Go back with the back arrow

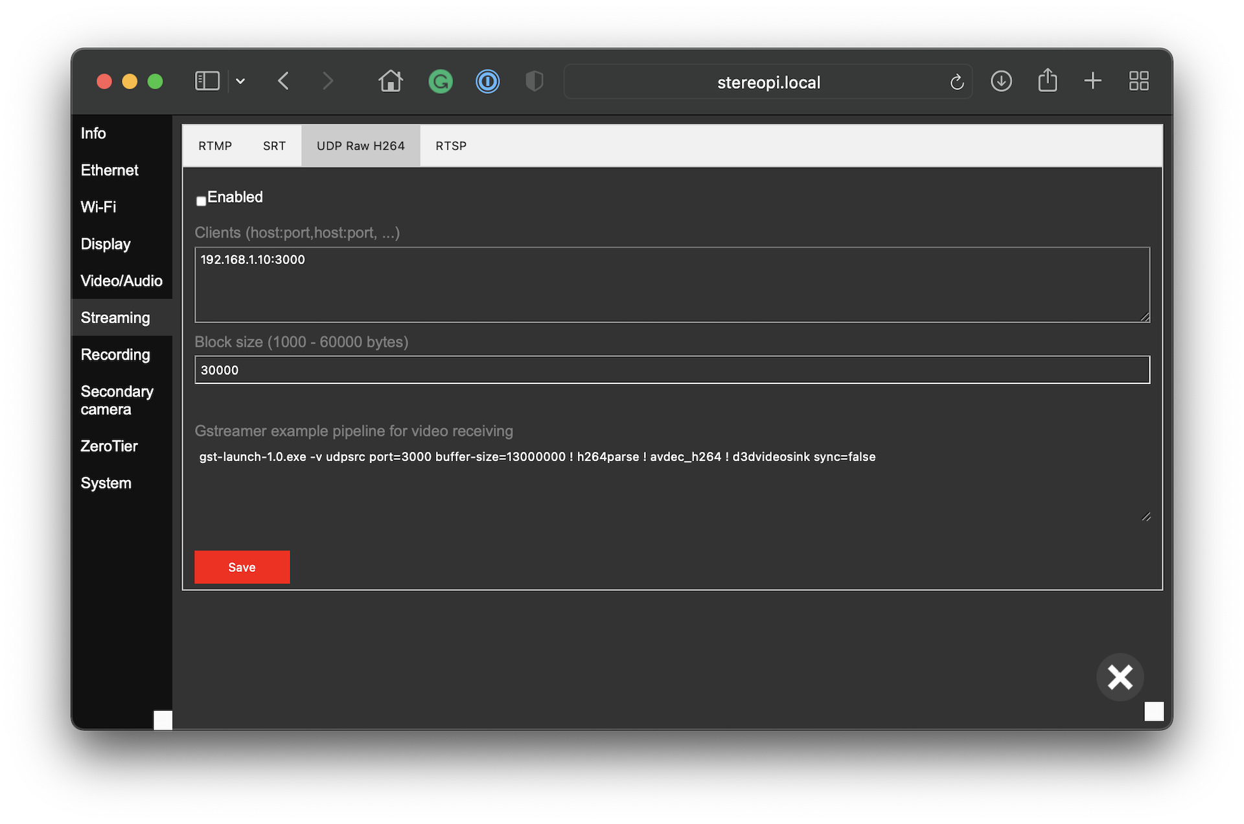[283, 81]
